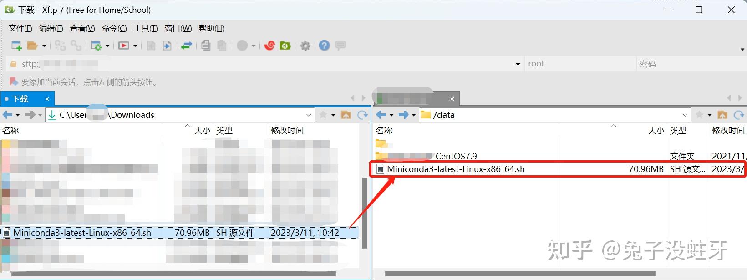Click local pane favorites star icon
The height and width of the screenshot is (280, 747).
click(x=323, y=115)
